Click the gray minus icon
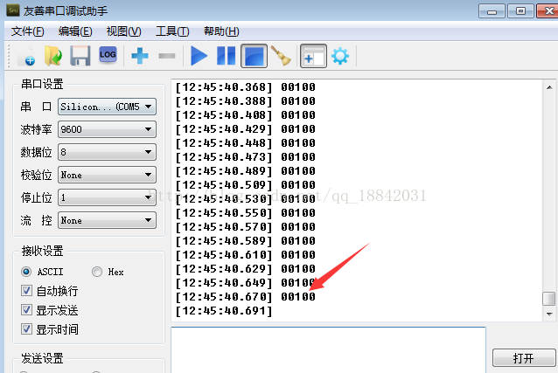The width and height of the screenshot is (558, 373). pyautogui.click(x=167, y=56)
